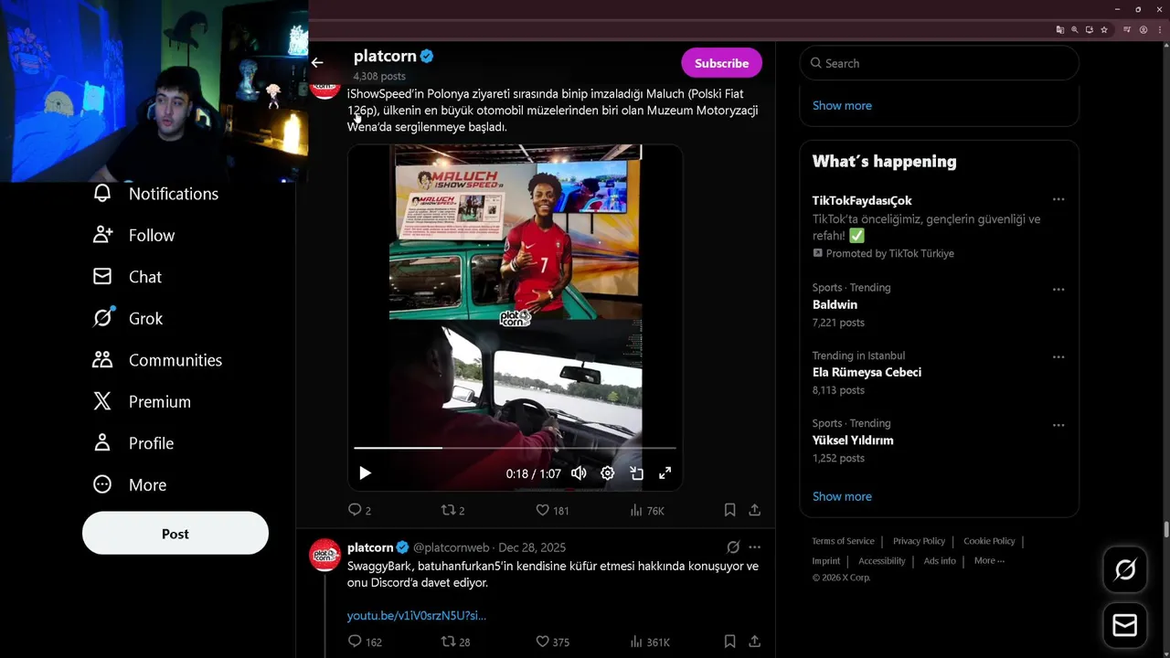Enter video fullscreen mode
Screen dimensions: 1170x658
click(x=665, y=472)
